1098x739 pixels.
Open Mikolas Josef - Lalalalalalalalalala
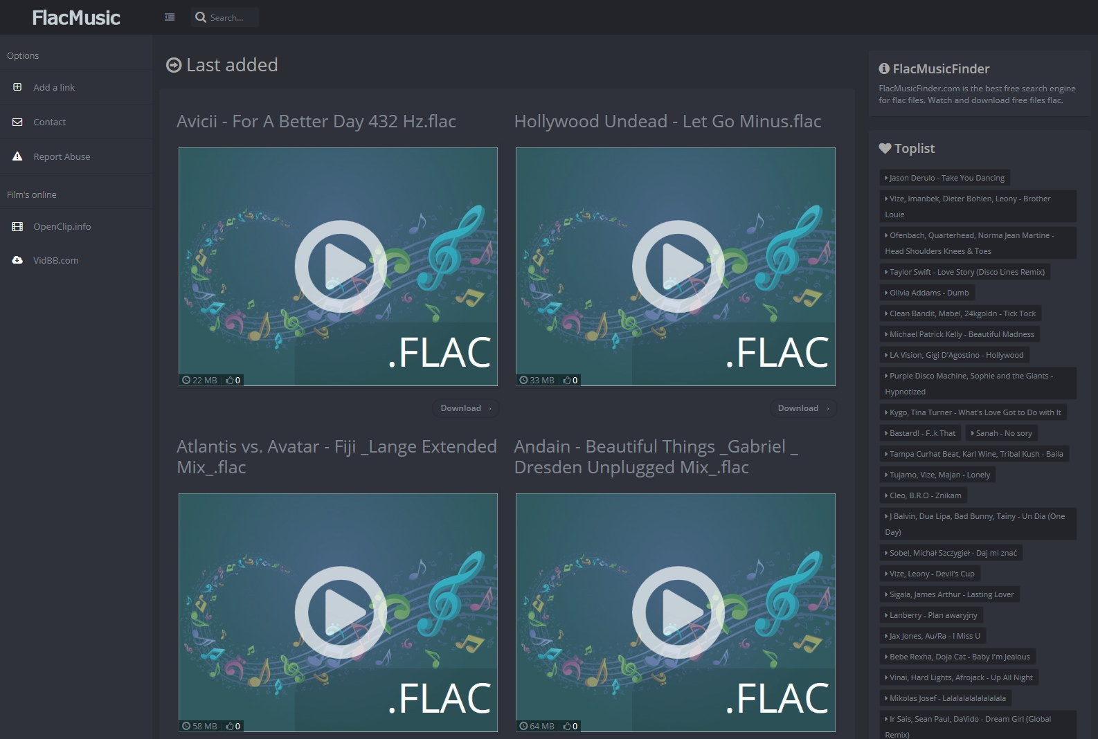(x=946, y=698)
